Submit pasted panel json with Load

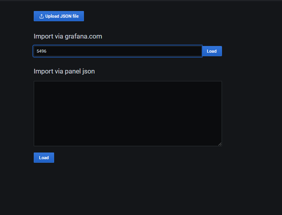[x=44, y=158]
